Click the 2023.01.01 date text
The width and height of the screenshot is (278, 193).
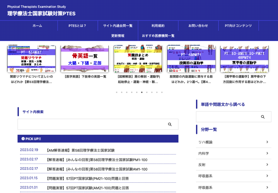(29, 187)
